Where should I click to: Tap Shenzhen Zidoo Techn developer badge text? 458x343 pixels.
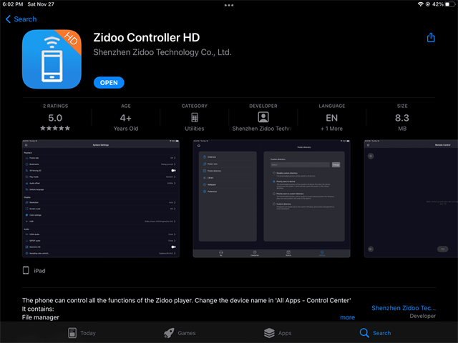click(262, 129)
